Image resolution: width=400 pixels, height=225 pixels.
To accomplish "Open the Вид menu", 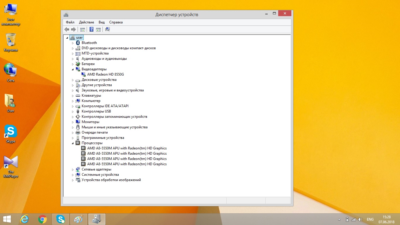I will [x=102, y=22].
